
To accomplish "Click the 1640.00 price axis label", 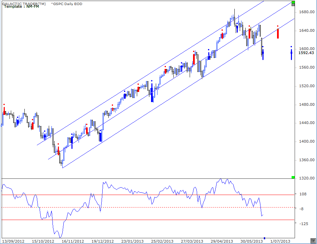I will (x=307, y=31).
